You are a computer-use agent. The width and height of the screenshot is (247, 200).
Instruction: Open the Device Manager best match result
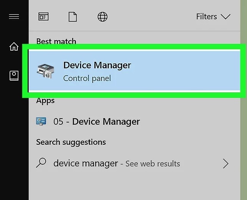coord(97,65)
